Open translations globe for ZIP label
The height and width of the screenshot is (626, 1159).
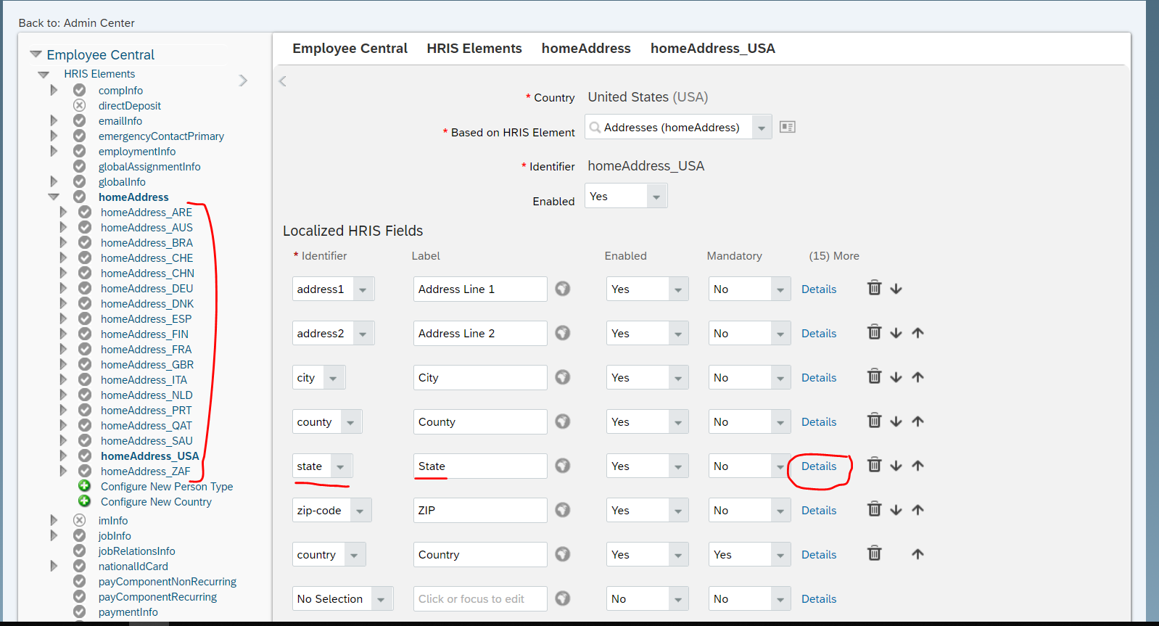pyautogui.click(x=563, y=510)
